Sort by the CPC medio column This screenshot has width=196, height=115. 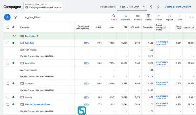[x=135, y=27]
